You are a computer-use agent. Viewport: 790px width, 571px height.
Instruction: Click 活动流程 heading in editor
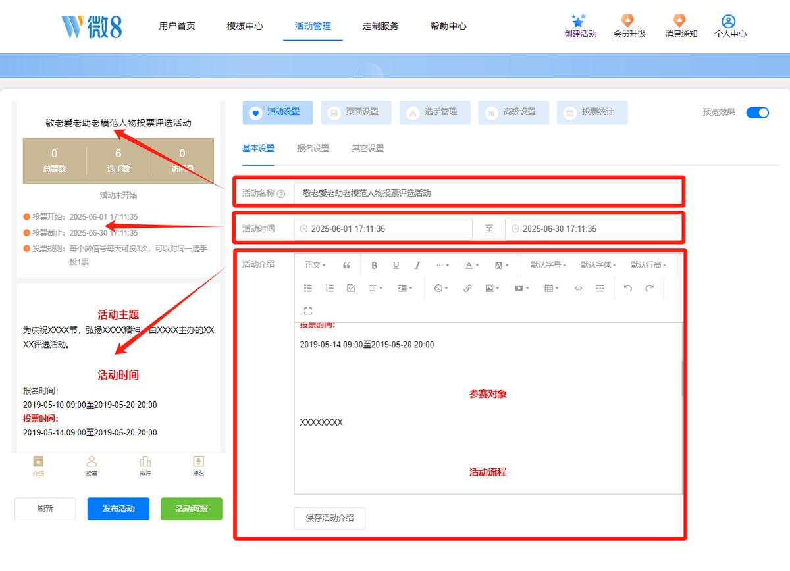(x=488, y=472)
